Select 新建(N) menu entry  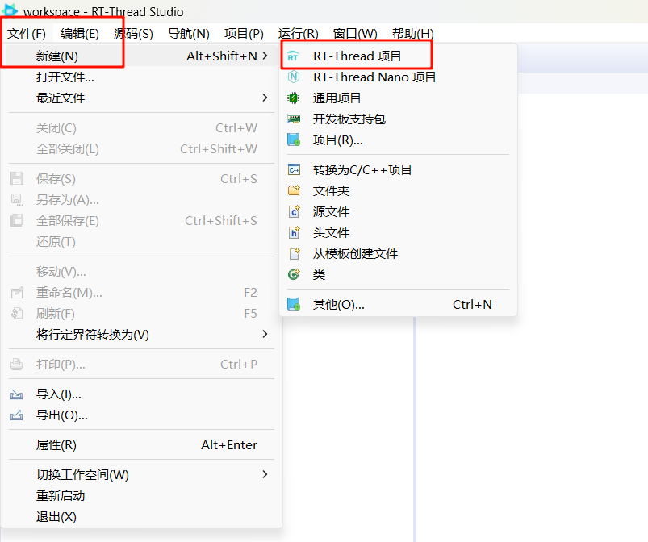[x=142, y=56]
